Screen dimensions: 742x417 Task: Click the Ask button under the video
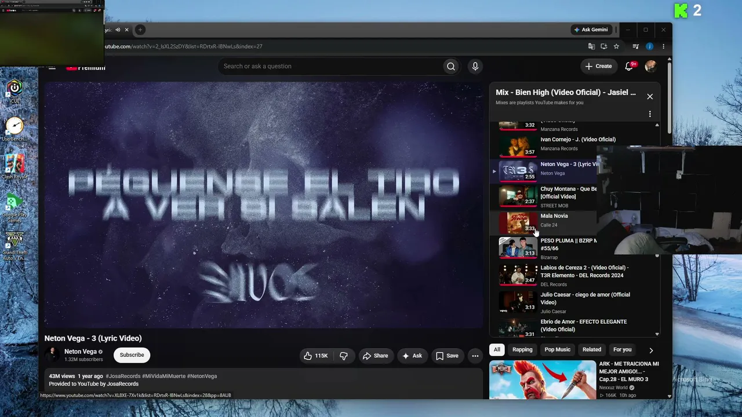coord(412,356)
